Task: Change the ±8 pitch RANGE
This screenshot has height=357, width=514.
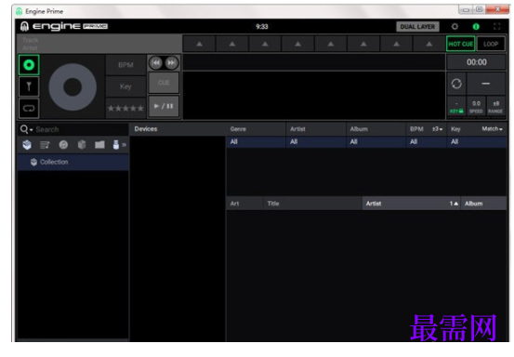Action: click(x=495, y=107)
